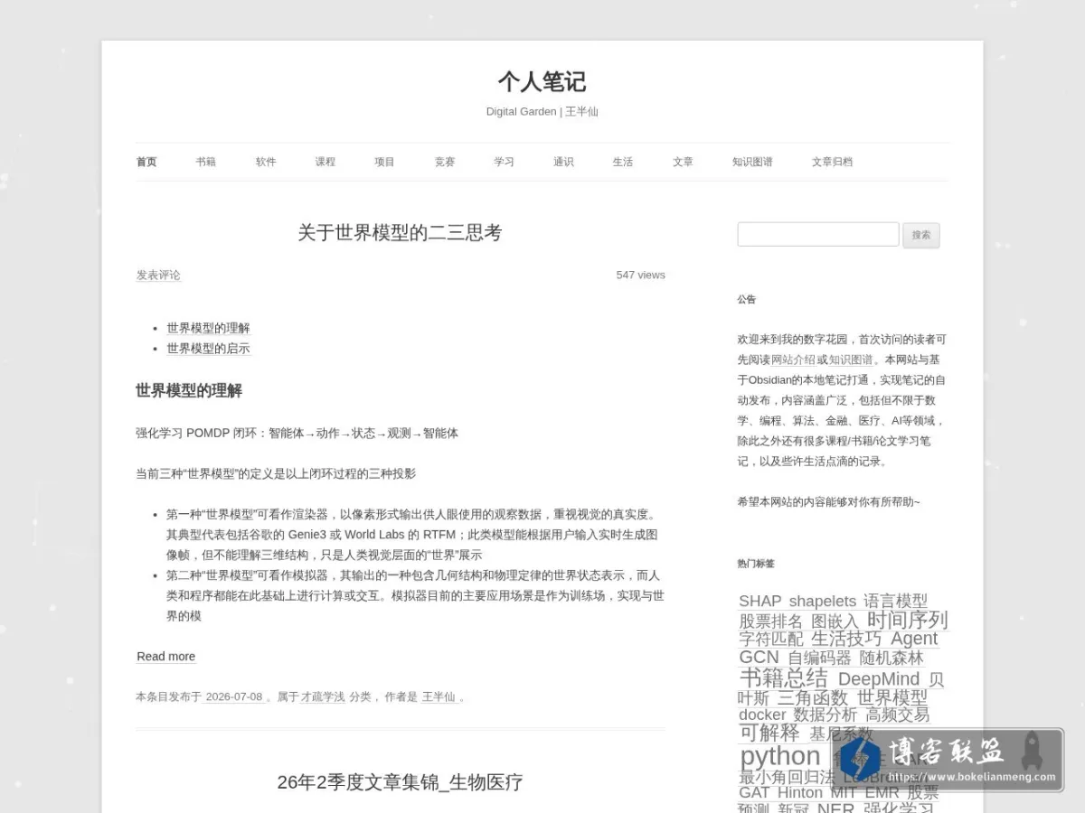Open the 时间序列 tag

point(907,620)
